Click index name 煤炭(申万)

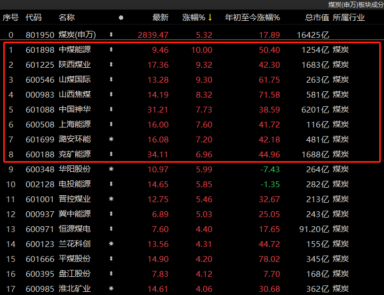coord(77,35)
